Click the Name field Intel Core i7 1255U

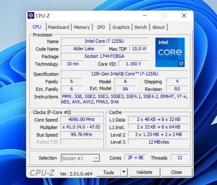tap(104, 41)
